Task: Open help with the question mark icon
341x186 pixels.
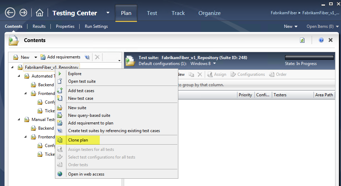Action: point(321,40)
